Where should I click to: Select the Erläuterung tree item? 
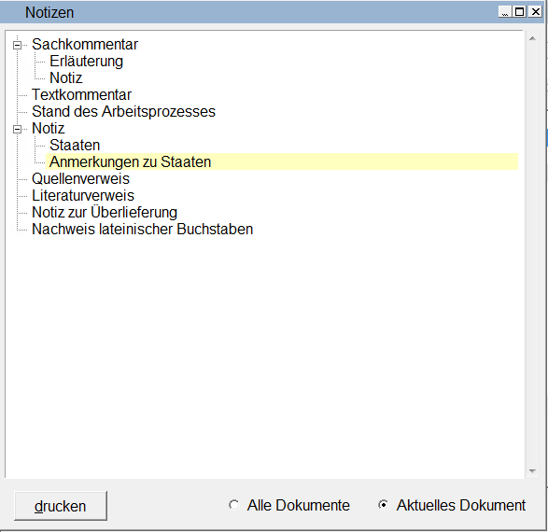[x=86, y=61]
